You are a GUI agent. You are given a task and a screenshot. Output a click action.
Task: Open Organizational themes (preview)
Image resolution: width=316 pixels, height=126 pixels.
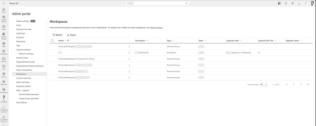click(30, 66)
